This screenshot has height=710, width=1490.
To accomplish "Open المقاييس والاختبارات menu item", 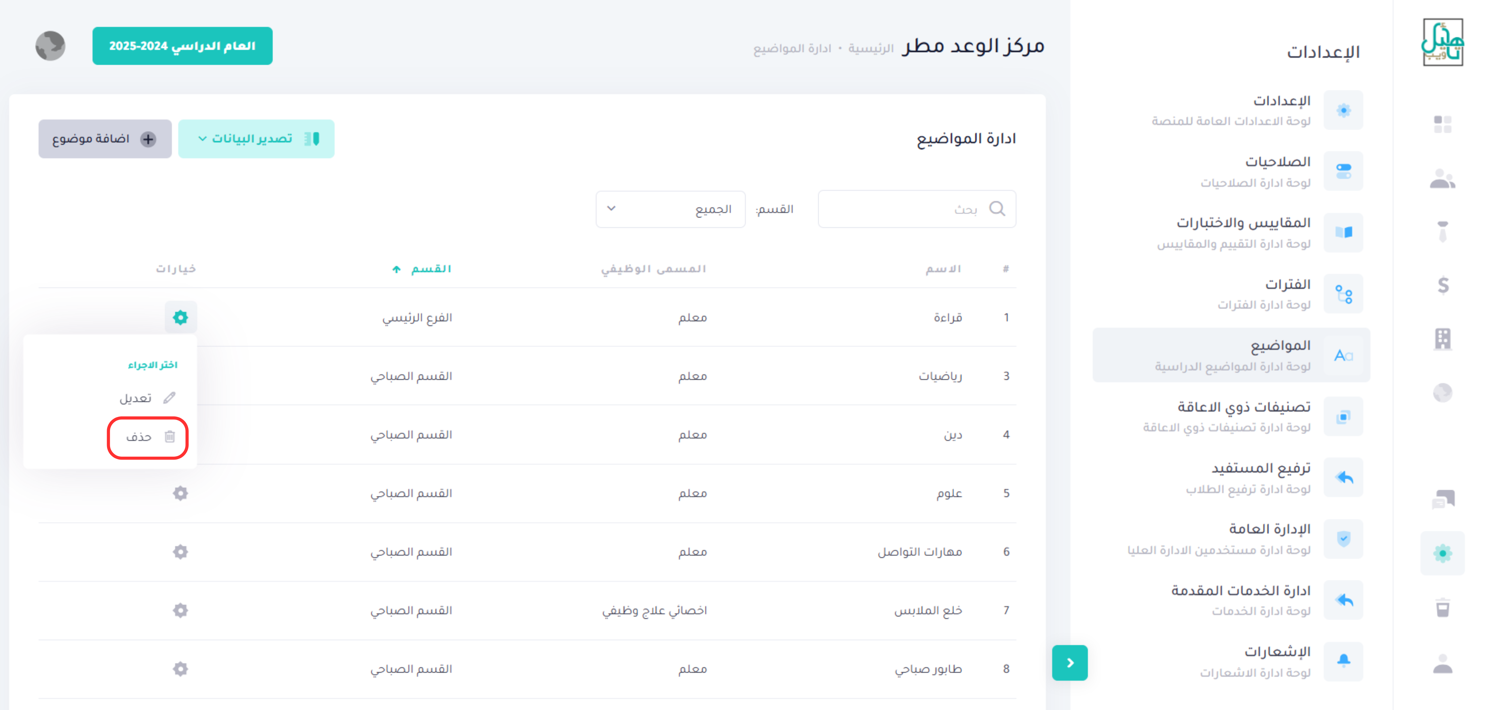I will (1231, 232).
